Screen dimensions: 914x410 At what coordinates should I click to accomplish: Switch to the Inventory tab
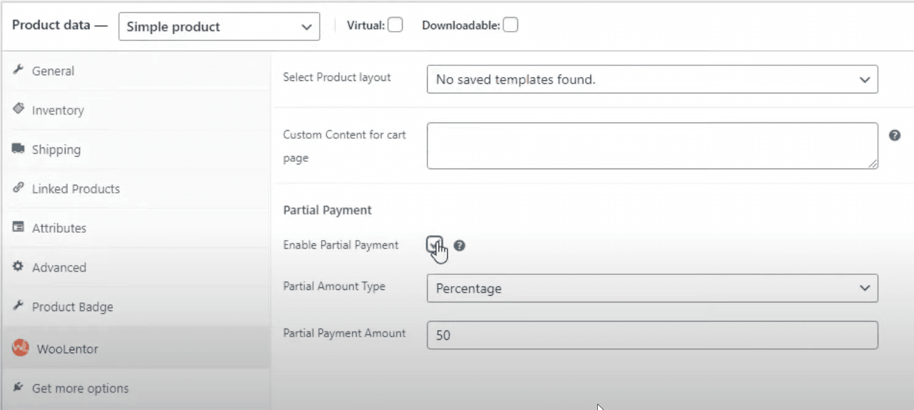(x=58, y=109)
